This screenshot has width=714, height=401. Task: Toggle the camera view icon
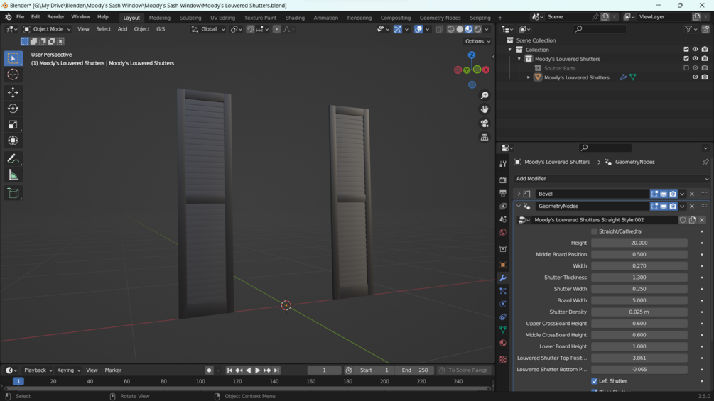[485, 123]
